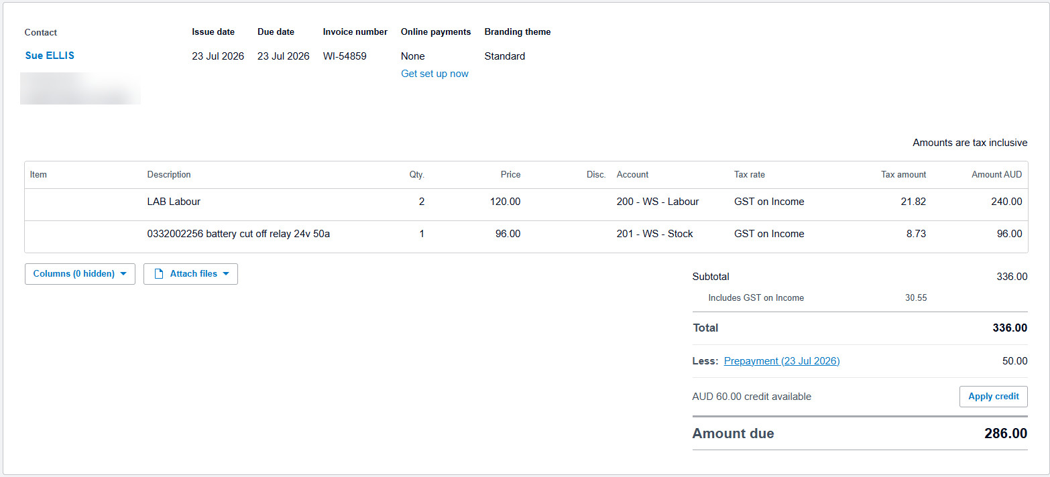1050x477 pixels.
Task: Click the Get set up now link
Action: 434,74
